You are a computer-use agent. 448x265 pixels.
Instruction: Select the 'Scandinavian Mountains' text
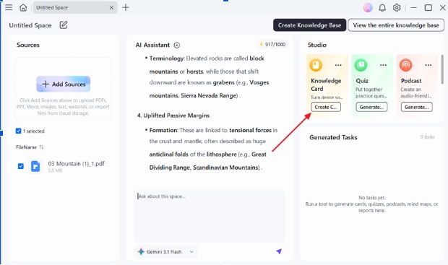point(225,168)
